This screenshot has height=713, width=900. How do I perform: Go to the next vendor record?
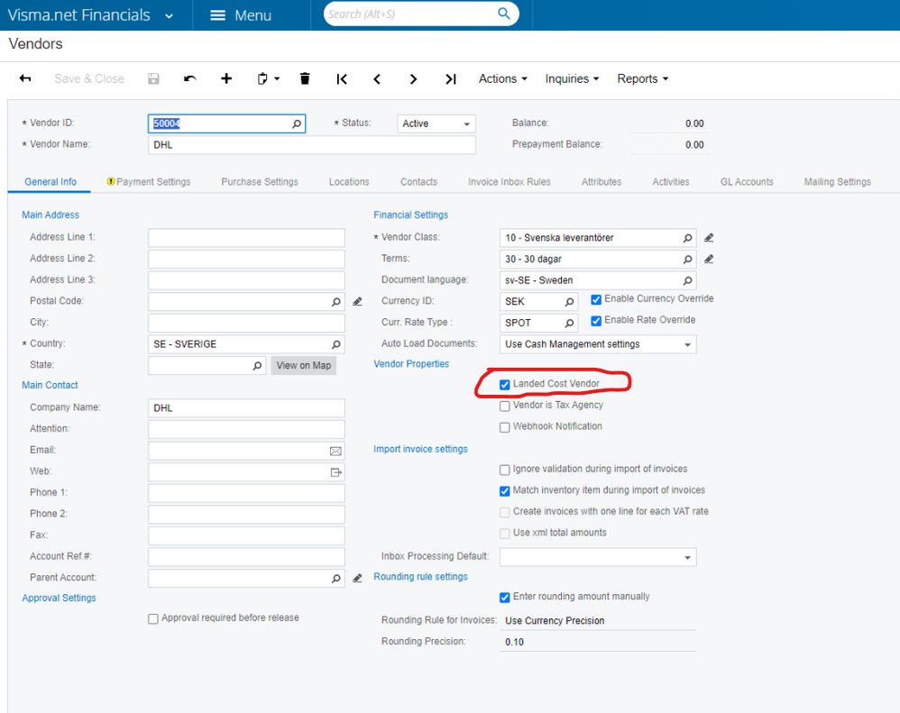[x=413, y=79]
